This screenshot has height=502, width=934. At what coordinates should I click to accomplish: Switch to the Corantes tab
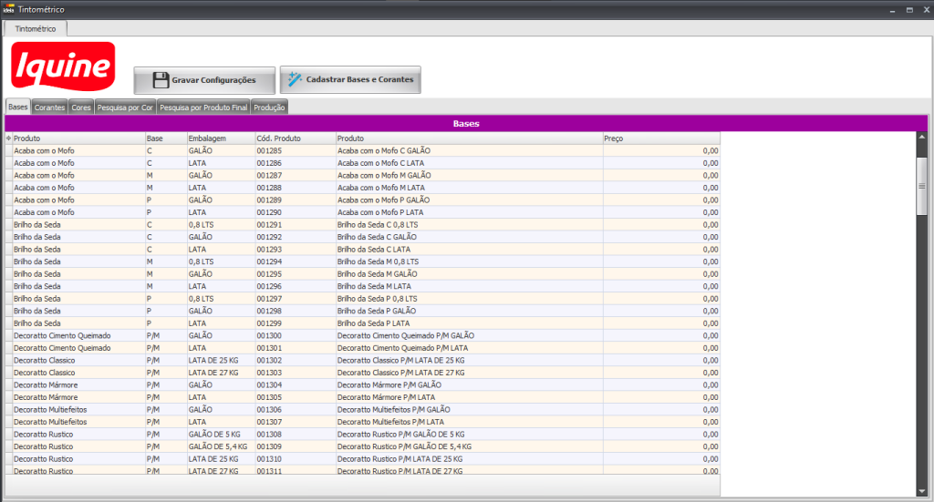pyautogui.click(x=49, y=108)
